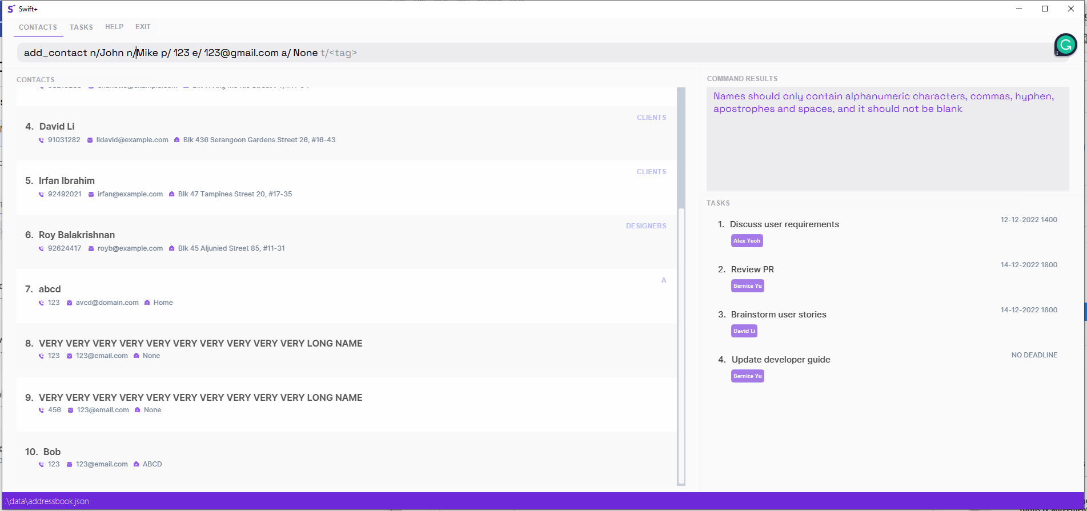Open the TASKS menu

81,27
